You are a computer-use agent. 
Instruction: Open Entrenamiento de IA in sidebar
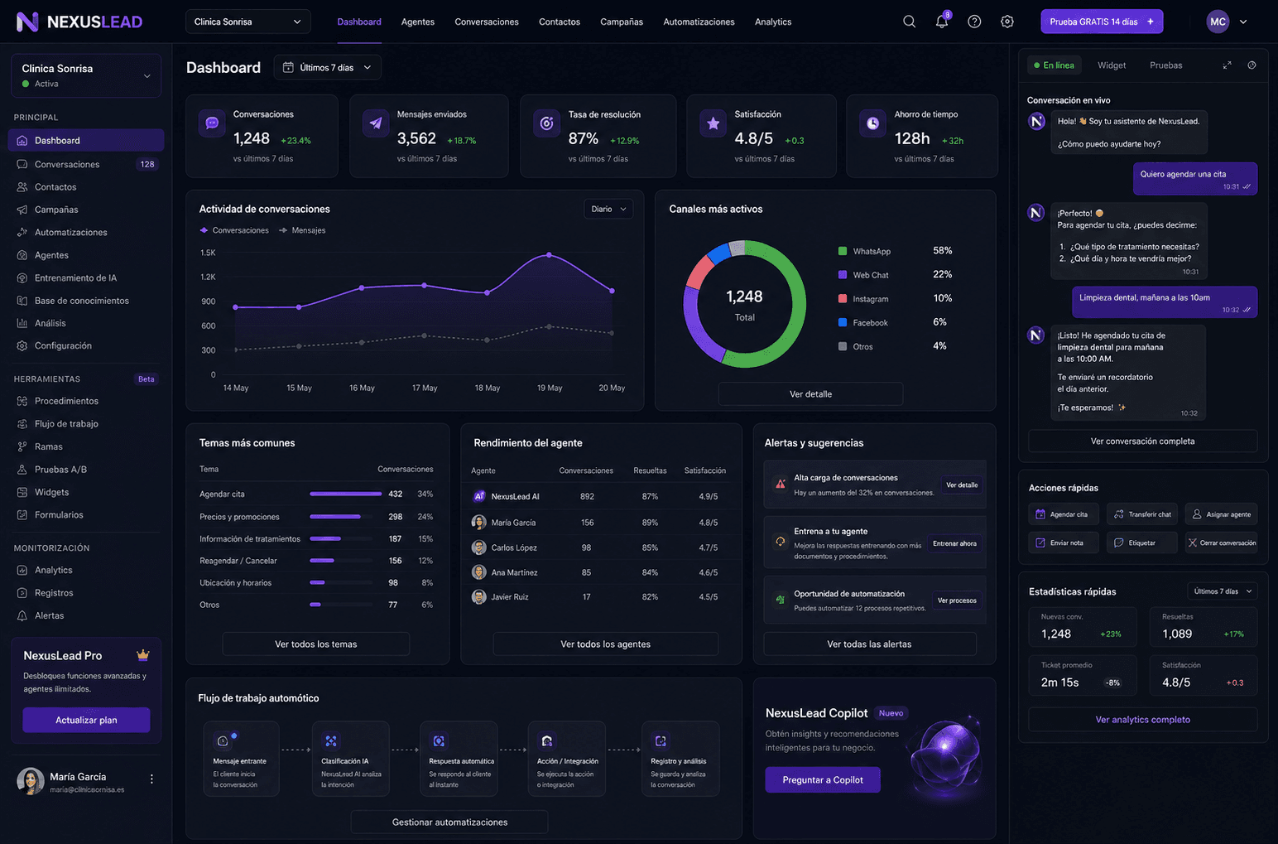(x=85, y=278)
